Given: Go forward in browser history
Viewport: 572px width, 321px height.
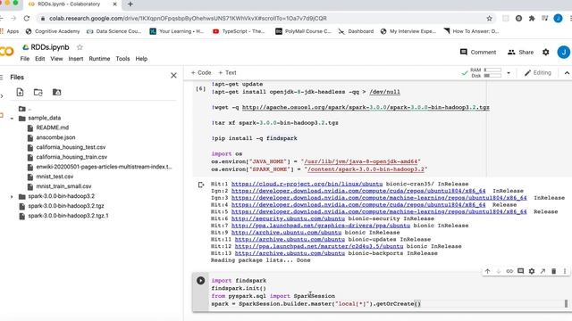Looking at the screenshot, I should click(13, 18).
